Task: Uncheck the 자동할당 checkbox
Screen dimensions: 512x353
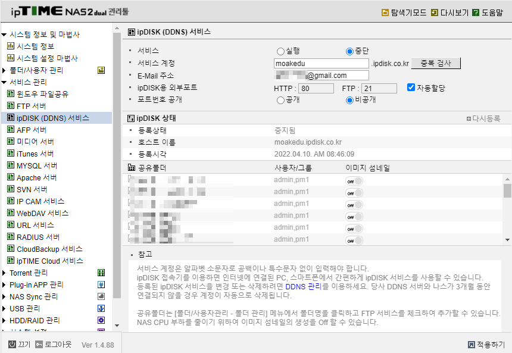Action: tap(411, 87)
